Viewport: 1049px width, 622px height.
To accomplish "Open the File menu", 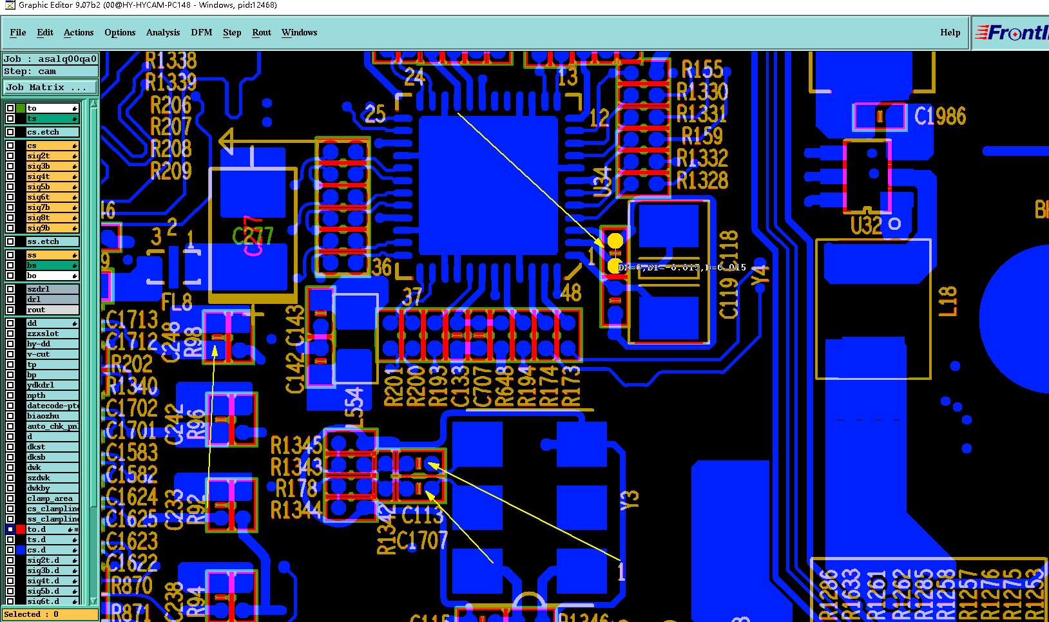I will (18, 32).
